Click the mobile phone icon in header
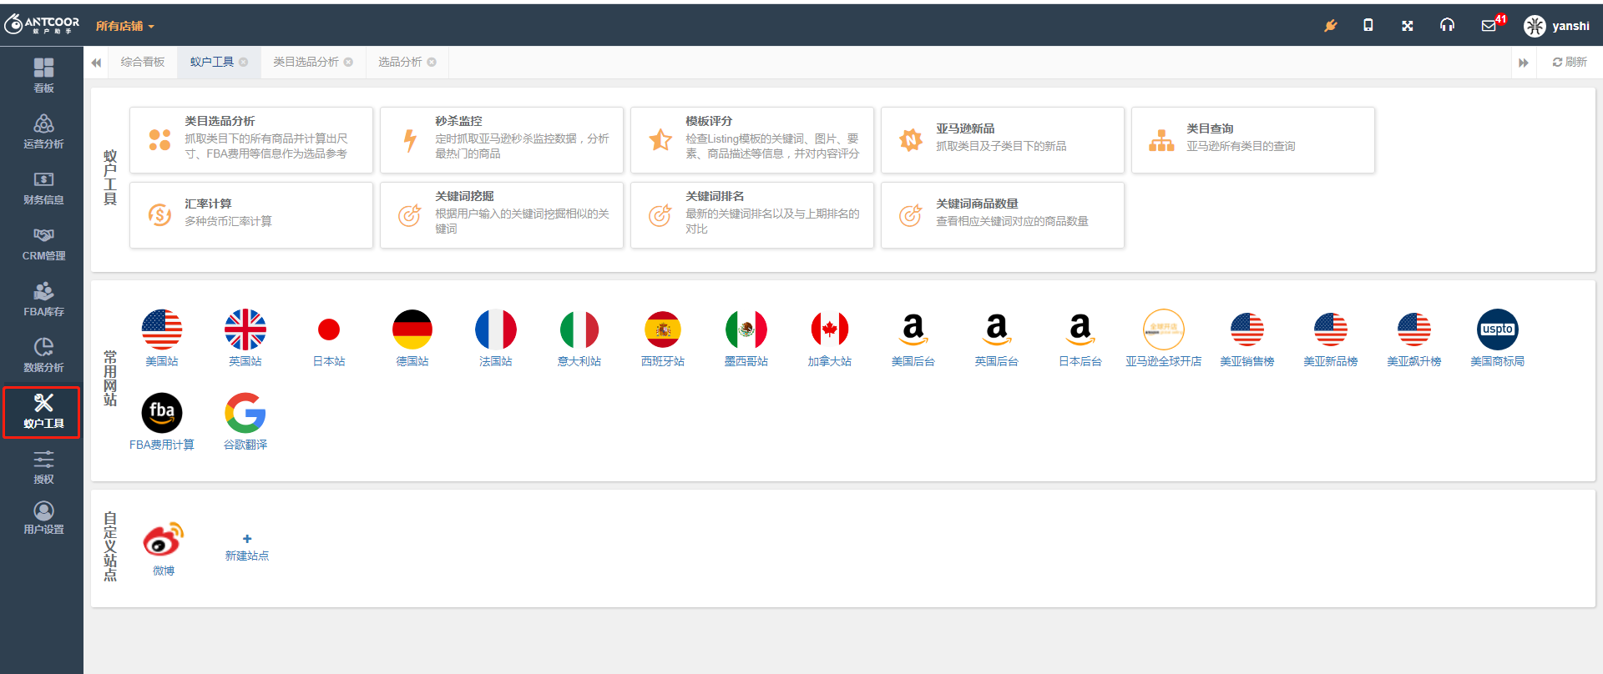1603x674 pixels. (x=1368, y=26)
